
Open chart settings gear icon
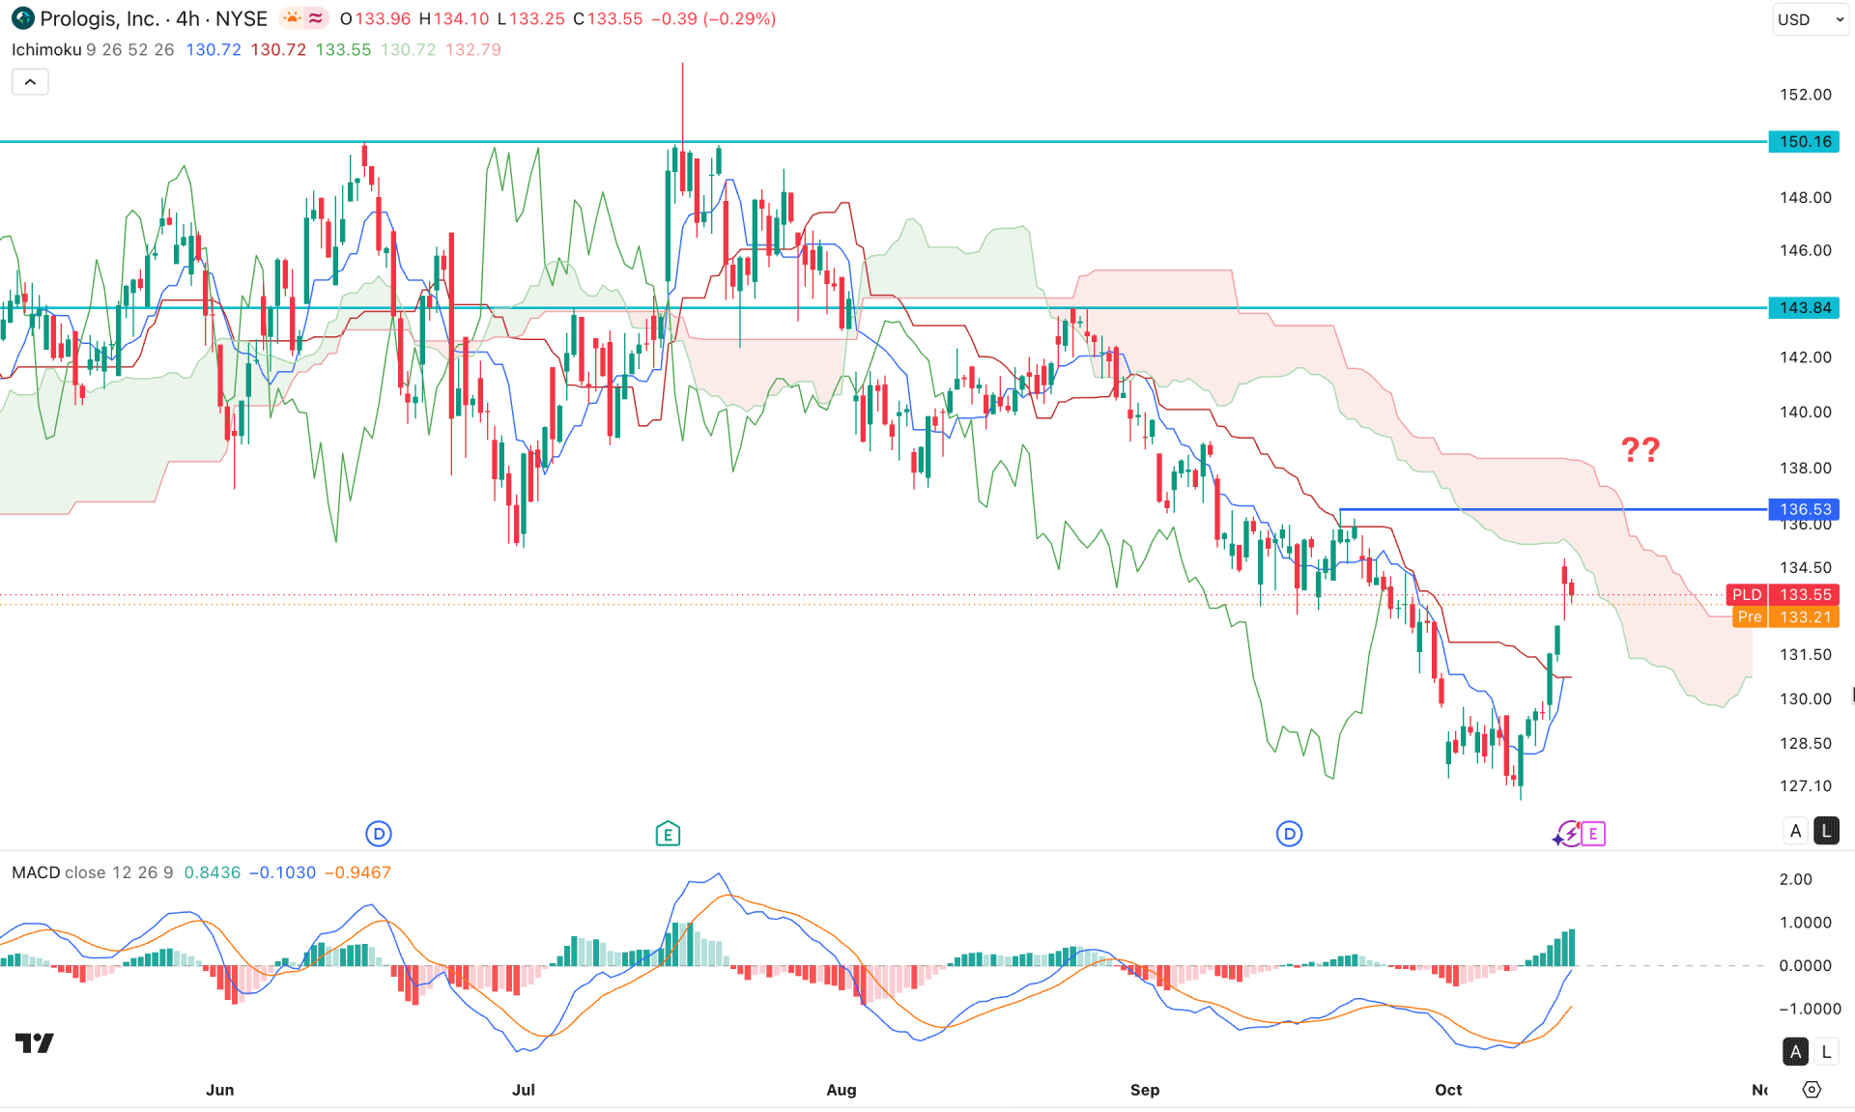(x=1812, y=1090)
